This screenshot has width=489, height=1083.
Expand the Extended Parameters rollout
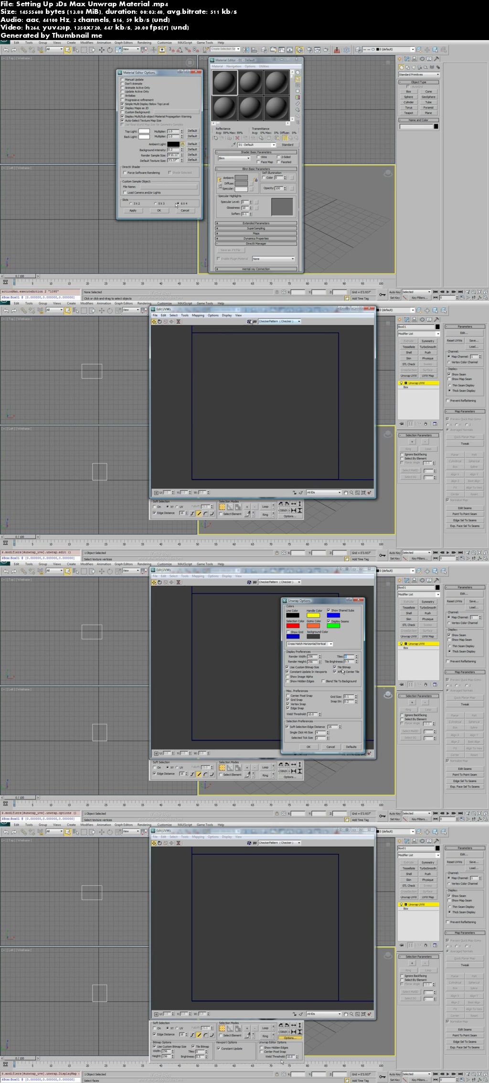pos(256,223)
